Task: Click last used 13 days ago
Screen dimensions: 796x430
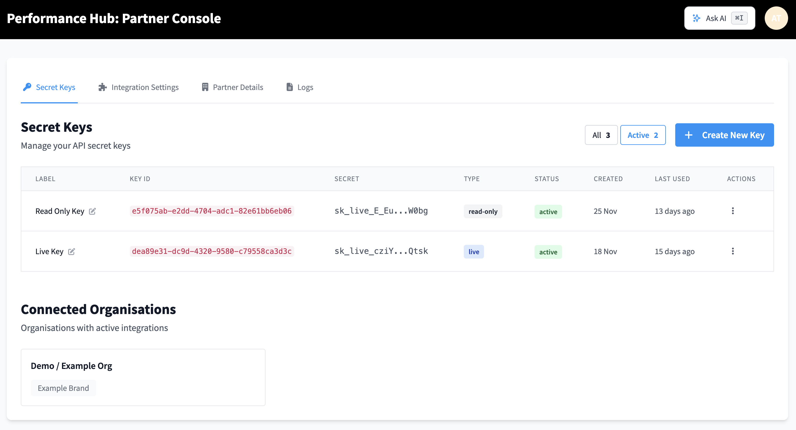Action: pos(675,211)
